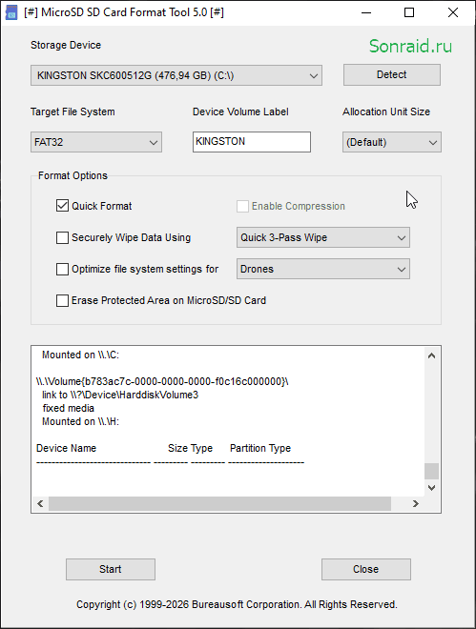
Task: Click the log scroll up arrow
Action: 431,355
